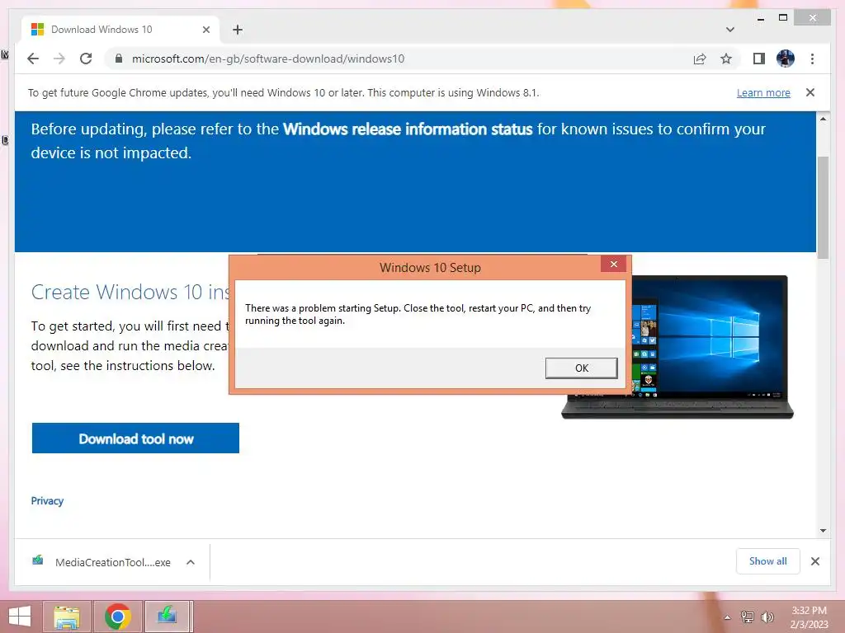Viewport: 845px width, 633px height.
Task: Reload the Microsoft download page
Action: click(86, 59)
